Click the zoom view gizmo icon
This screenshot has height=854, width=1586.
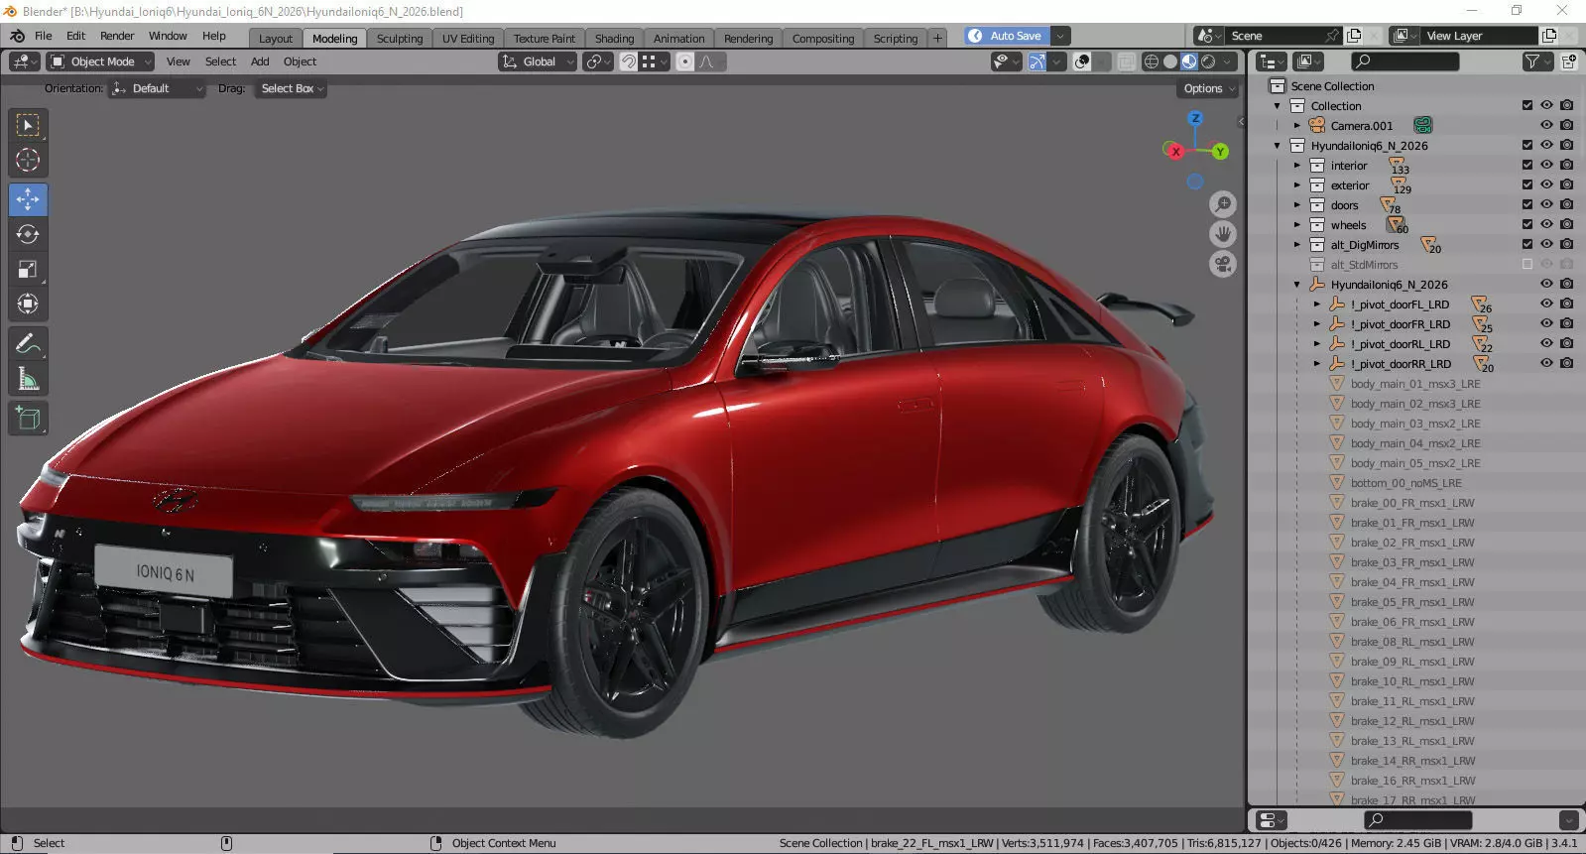(x=1223, y=204)
